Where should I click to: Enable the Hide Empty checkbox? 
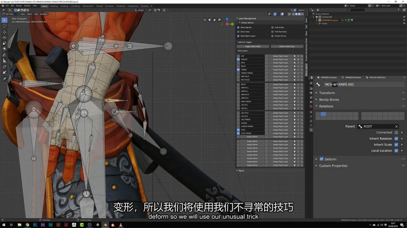pyautogui.click(x=272, y=27)
